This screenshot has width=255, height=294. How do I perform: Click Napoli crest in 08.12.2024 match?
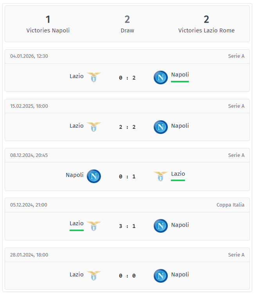tap(93, 176)
